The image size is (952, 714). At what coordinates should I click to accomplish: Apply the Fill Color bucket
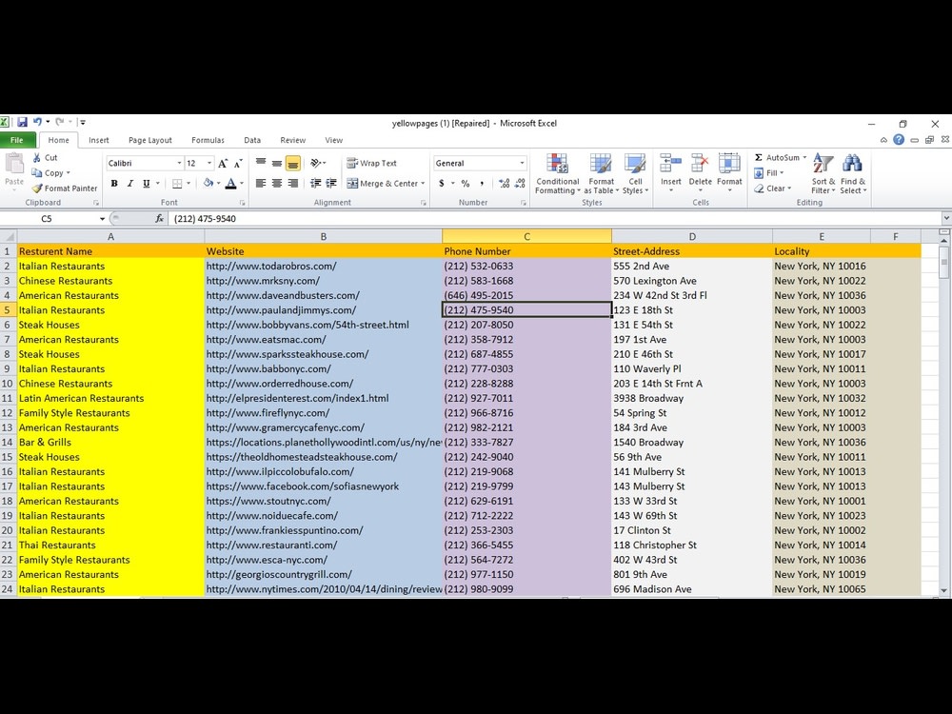(x=208, y=184)
